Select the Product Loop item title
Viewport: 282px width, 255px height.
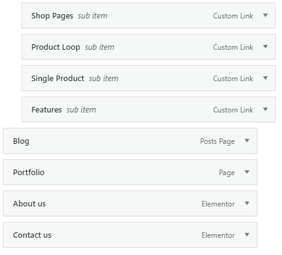56,47
